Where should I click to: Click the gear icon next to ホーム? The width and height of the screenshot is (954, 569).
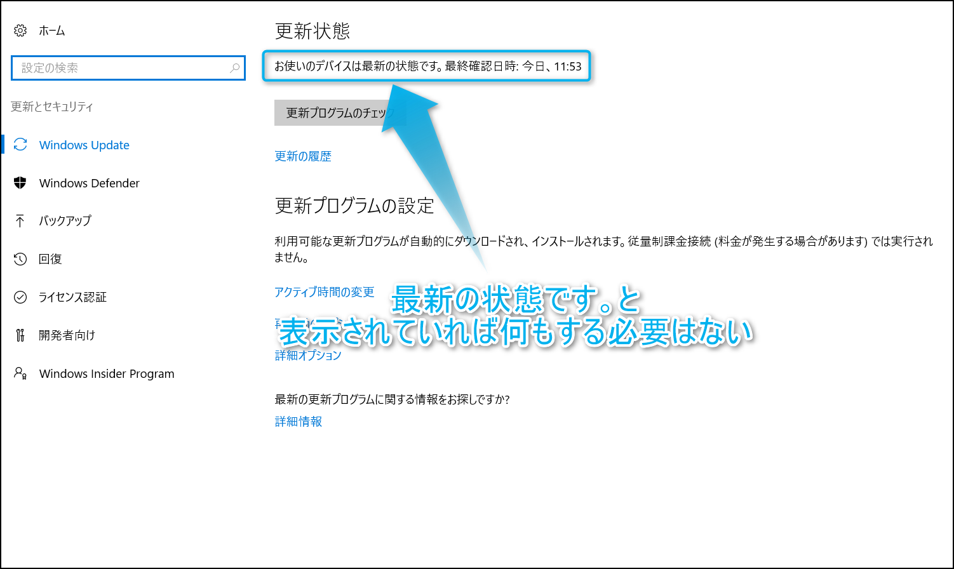20,30
